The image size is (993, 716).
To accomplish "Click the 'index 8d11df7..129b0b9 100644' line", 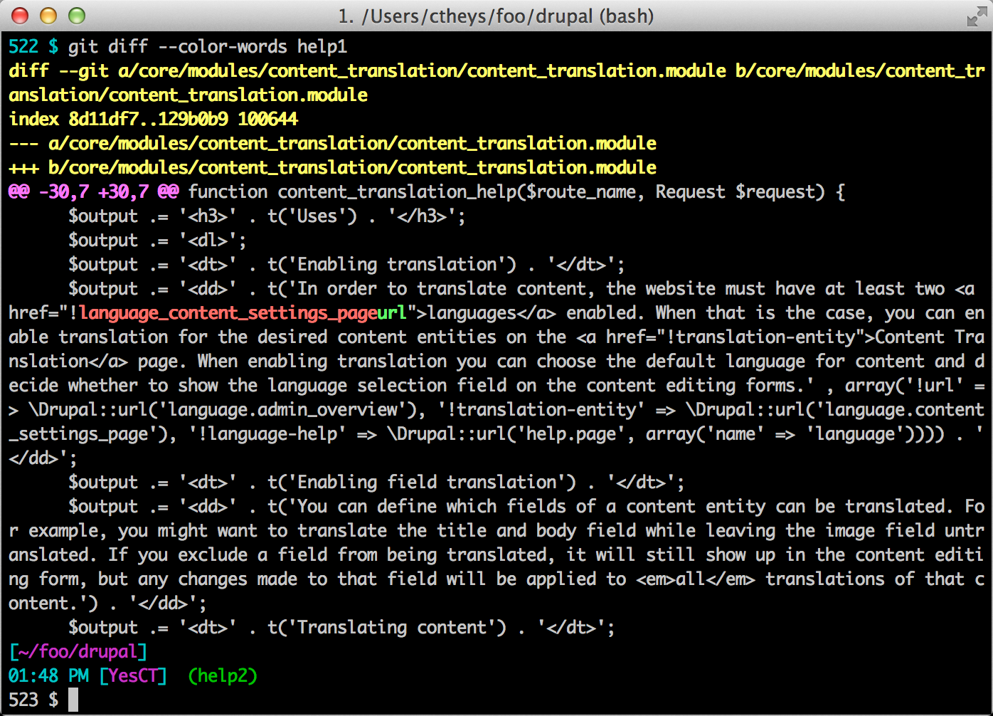I will tap(153, 119).
